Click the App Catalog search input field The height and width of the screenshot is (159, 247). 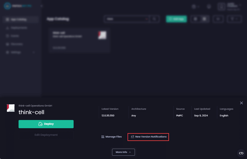[x=126, y=19]
